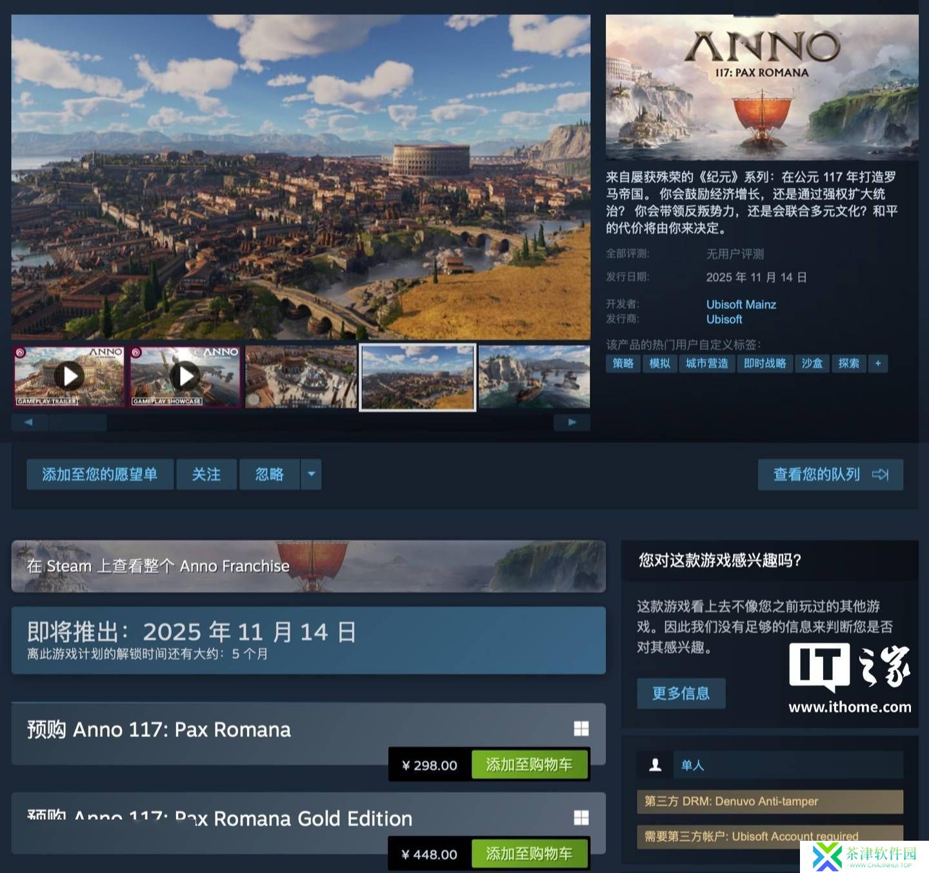Click the single-player person icon
Screen dimensions: 929x873
coord(655,765)
